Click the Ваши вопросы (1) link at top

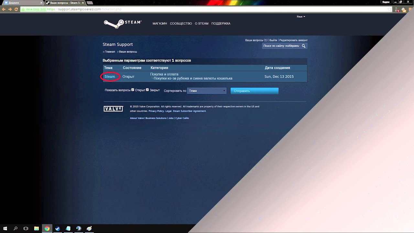click(x=256, y=40)
